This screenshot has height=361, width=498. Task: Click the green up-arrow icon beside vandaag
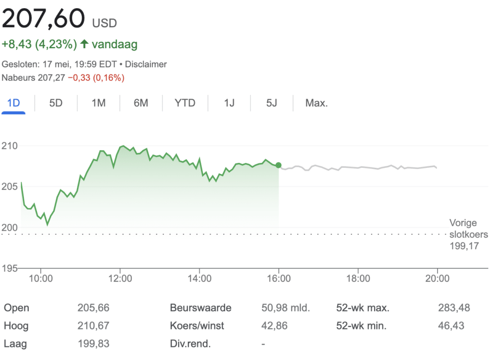[84, 44]
